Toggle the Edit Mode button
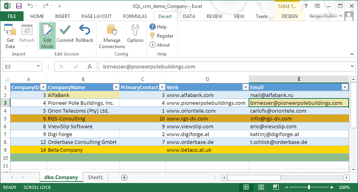The image size is (358, 192). (47, 36)
